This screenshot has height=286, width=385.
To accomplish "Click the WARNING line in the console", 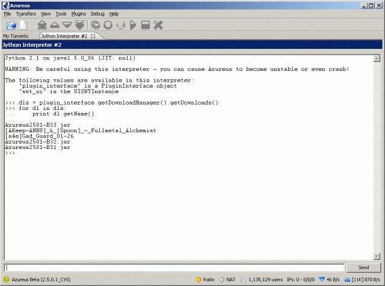I will click(177, 69).
